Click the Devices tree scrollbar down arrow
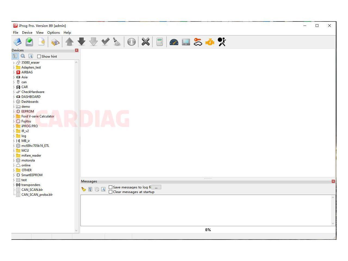Screen dimensions: 348x261 point(76,230)
